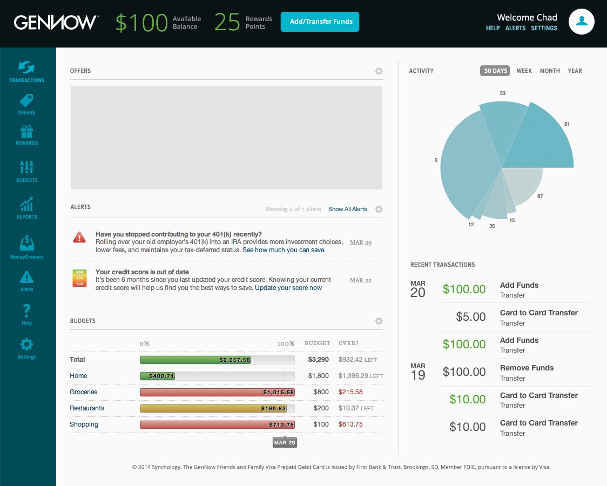The height and width of the screenshot is (486, 607).
Task: Open Settings link in top header
Action: (544, 28)
